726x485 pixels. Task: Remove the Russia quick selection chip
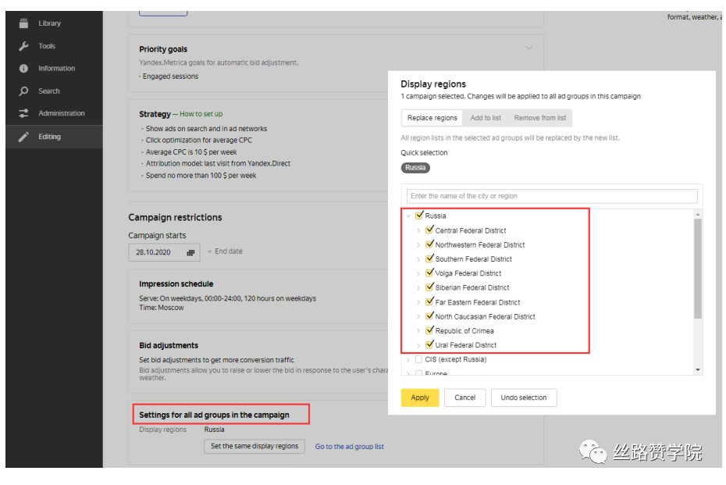[415, 167]
